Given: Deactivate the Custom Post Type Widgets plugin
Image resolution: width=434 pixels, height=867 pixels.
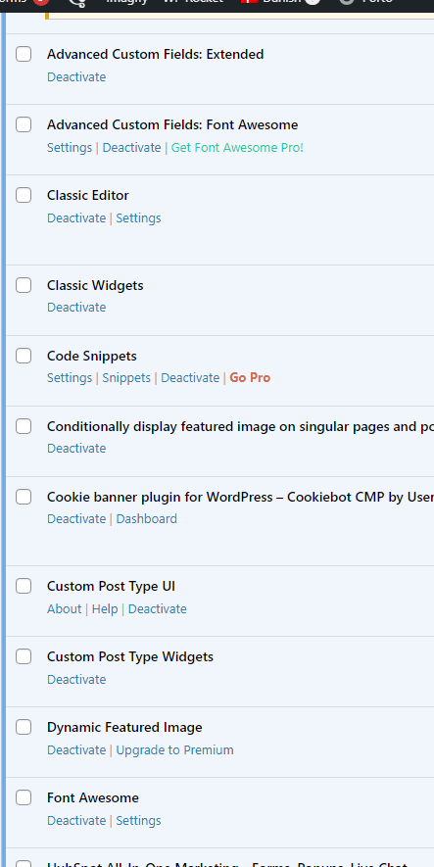Looking at the screenshot, I should pyautogui.click(x=76, y=680).
